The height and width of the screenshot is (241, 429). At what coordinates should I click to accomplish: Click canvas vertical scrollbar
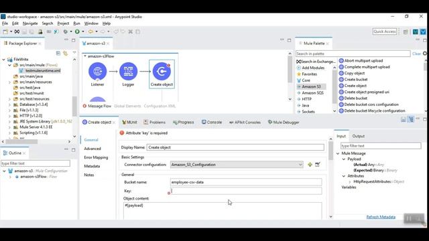290,70
